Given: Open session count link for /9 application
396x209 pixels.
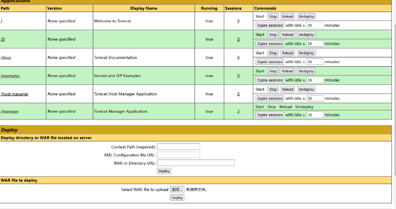Looking at the screenshot, I should pos(239,39).
